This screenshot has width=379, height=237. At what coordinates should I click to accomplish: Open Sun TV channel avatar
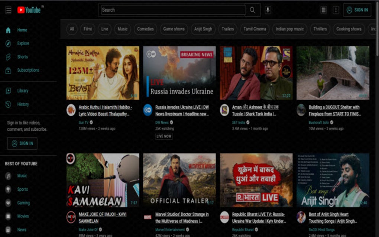coord(71,110)
